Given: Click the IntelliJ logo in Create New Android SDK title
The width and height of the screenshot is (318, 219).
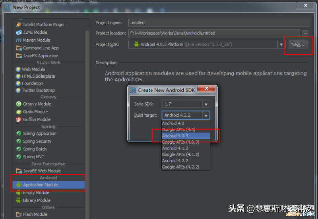Looking at the screenshot, I should [x=133, y=90].
